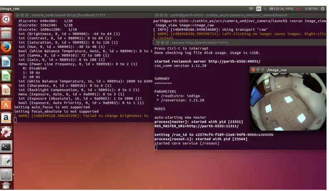Maximize the /image_raw viewer window

coord(262,70)
